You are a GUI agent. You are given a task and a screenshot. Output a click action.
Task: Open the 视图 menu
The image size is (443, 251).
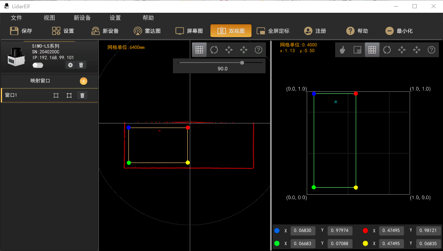click(x=49, y=18)
